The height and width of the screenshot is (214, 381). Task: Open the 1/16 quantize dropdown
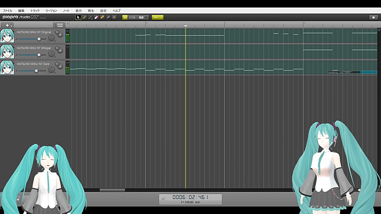pos(146,17)
